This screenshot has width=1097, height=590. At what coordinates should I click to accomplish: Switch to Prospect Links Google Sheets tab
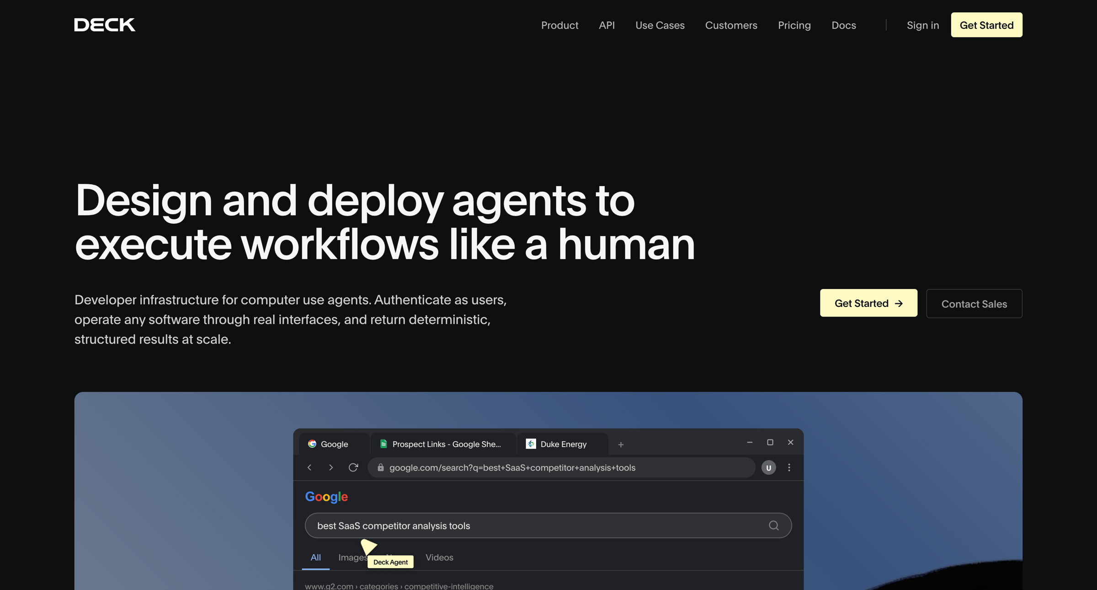click(x=442, y=444)
